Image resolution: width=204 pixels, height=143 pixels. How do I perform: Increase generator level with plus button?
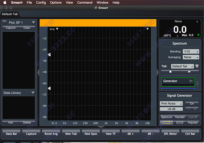click(x=195, y=109)
